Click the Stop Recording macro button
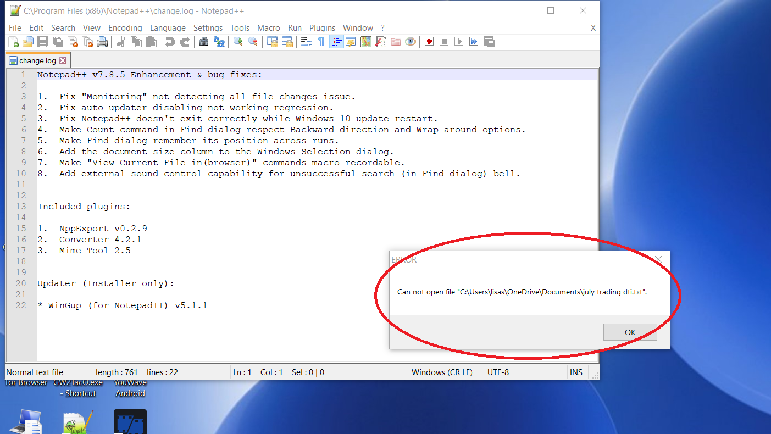Image resolution: width=771 pixels, height=434 pixels. click(x=444, y=42)
